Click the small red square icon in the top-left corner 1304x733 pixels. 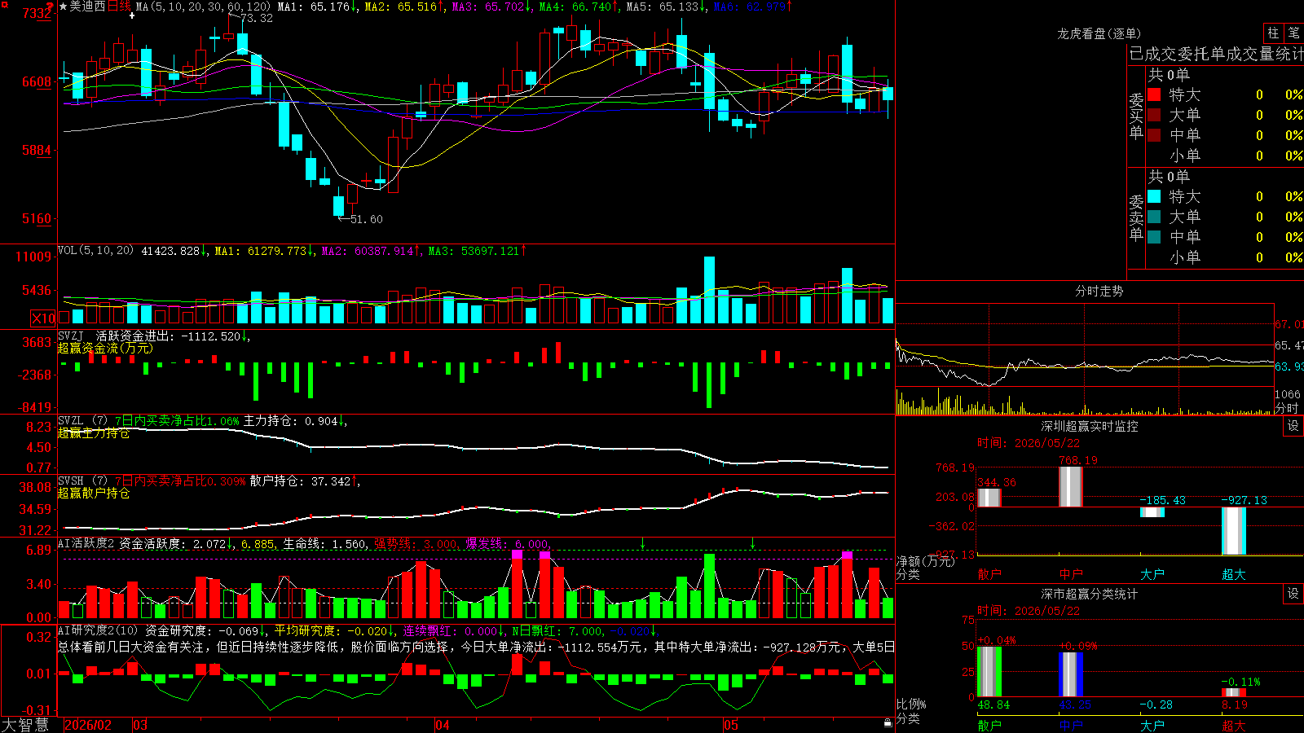tap(3, 3)
